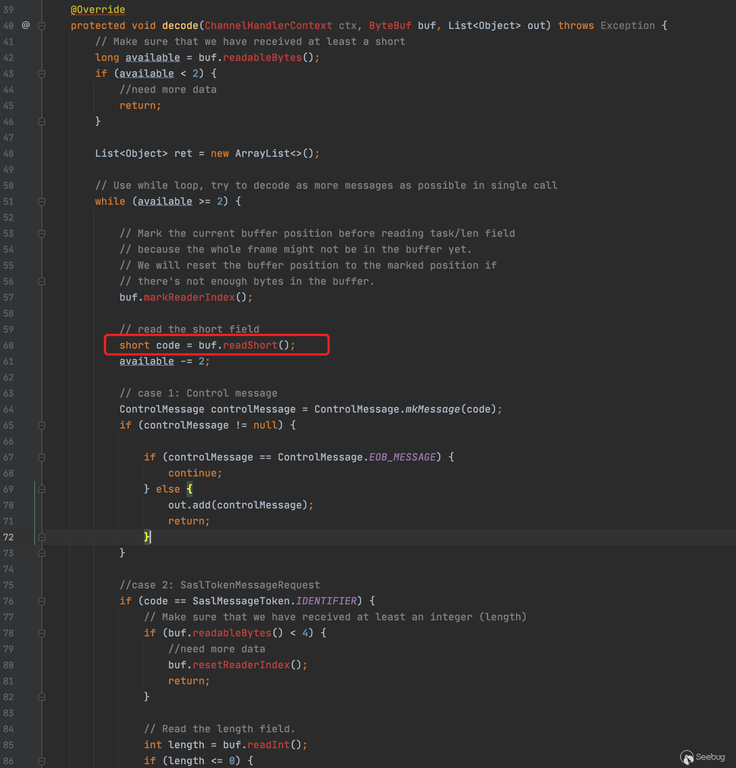Click the resetReaderIndex method call
736x768 pixels.
pyautogui.click(x=241, y=665)
